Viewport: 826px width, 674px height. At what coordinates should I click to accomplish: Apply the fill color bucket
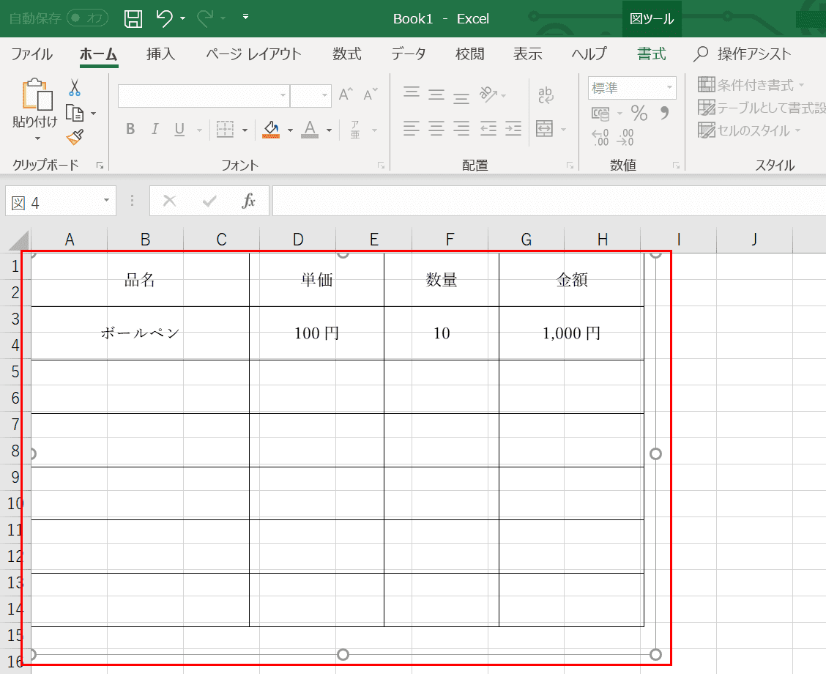(x=271, y=129)
